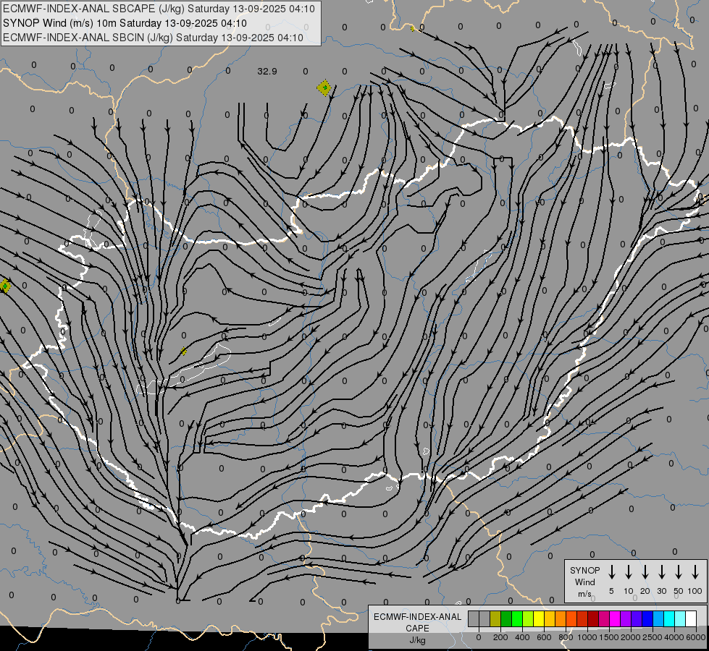Click the bright magenta swatch right of 1500

point(615,618)
